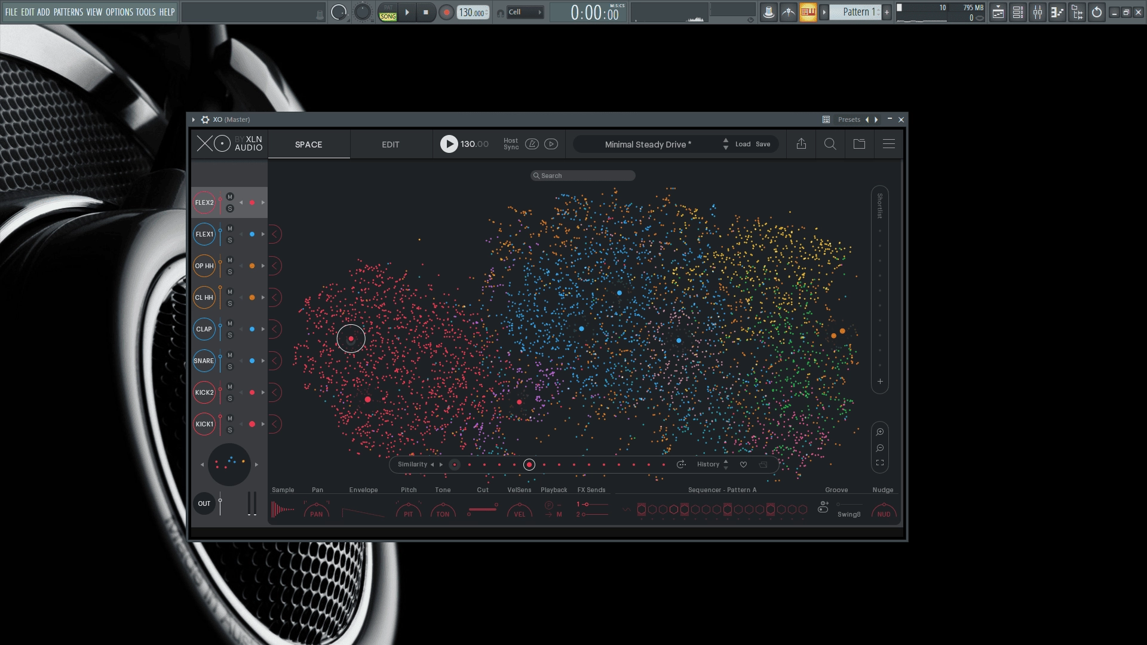Click the Presets label in title bar
The width and height of the screenshot is (1147, 645).
849,119
